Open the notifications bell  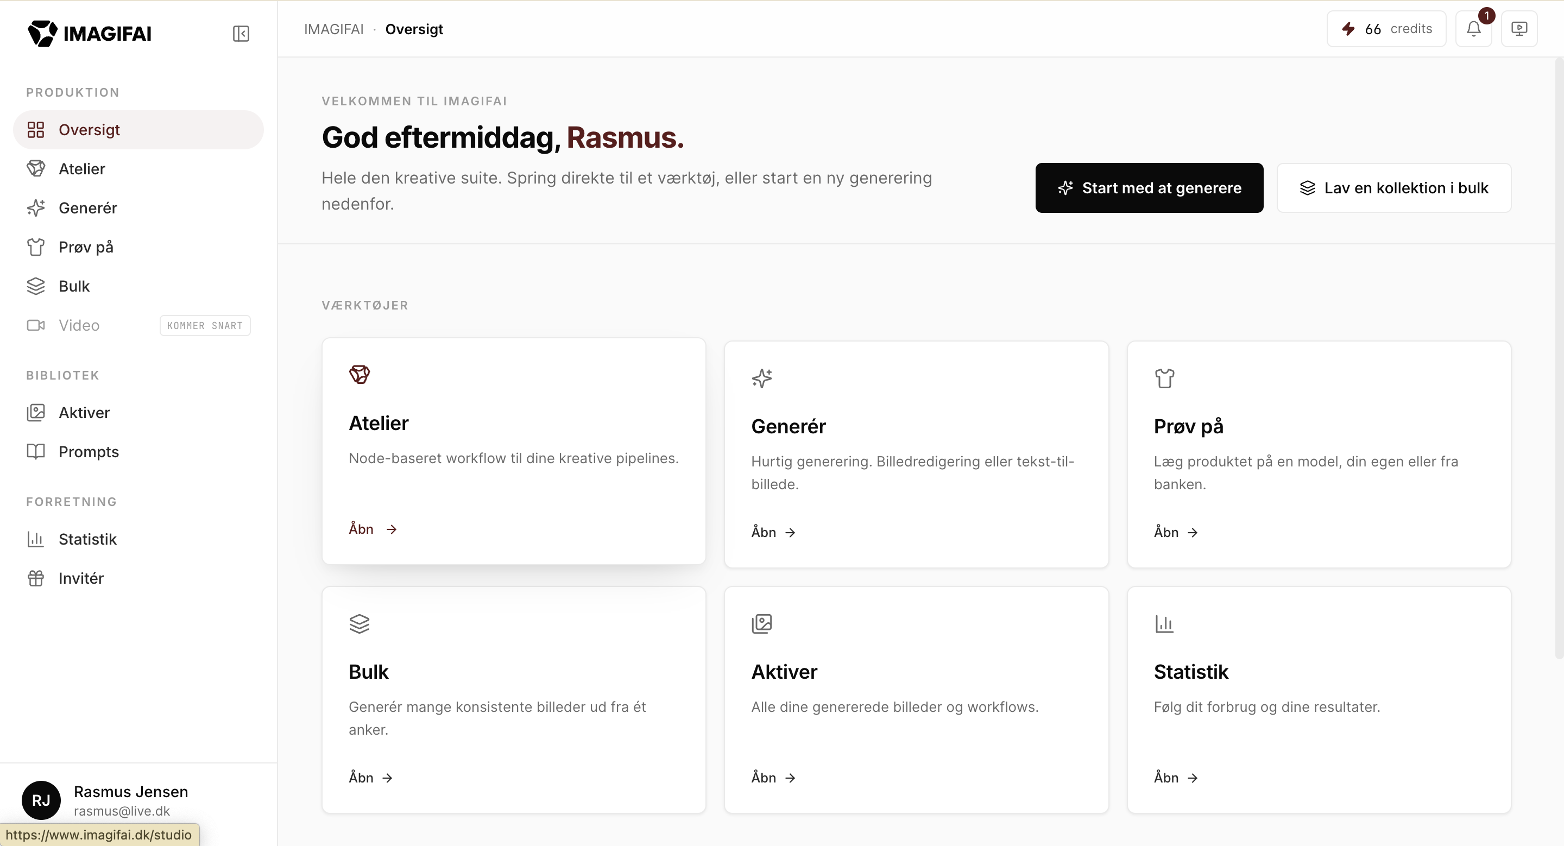(1473, 29)
